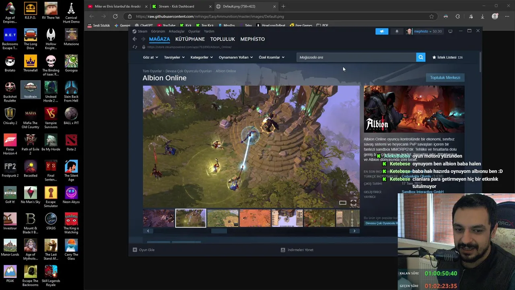
Task: Open browser profile avatar
Action: 495,17
